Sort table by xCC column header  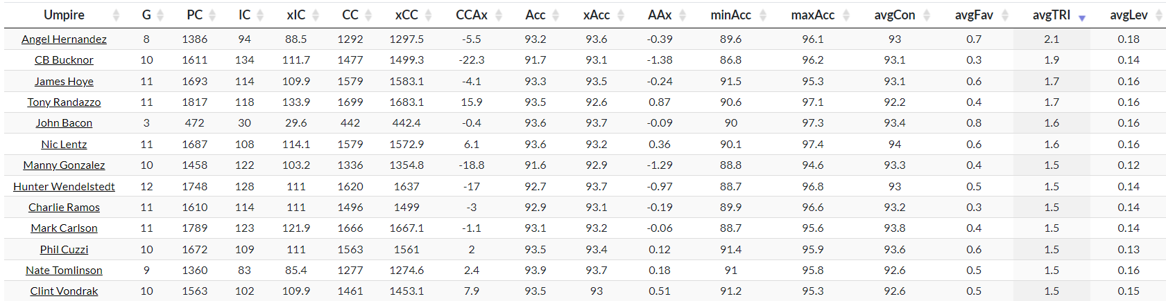click(406, 15)
